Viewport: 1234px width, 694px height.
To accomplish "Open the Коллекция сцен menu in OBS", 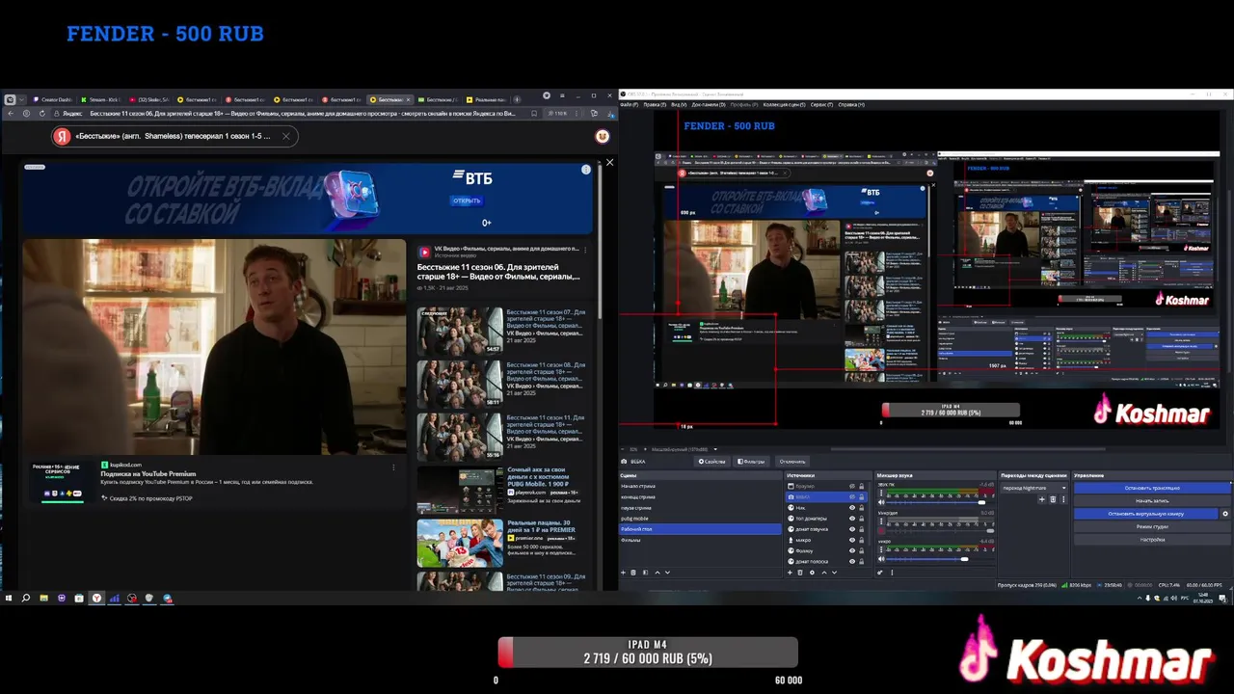I will coord(784,104).
